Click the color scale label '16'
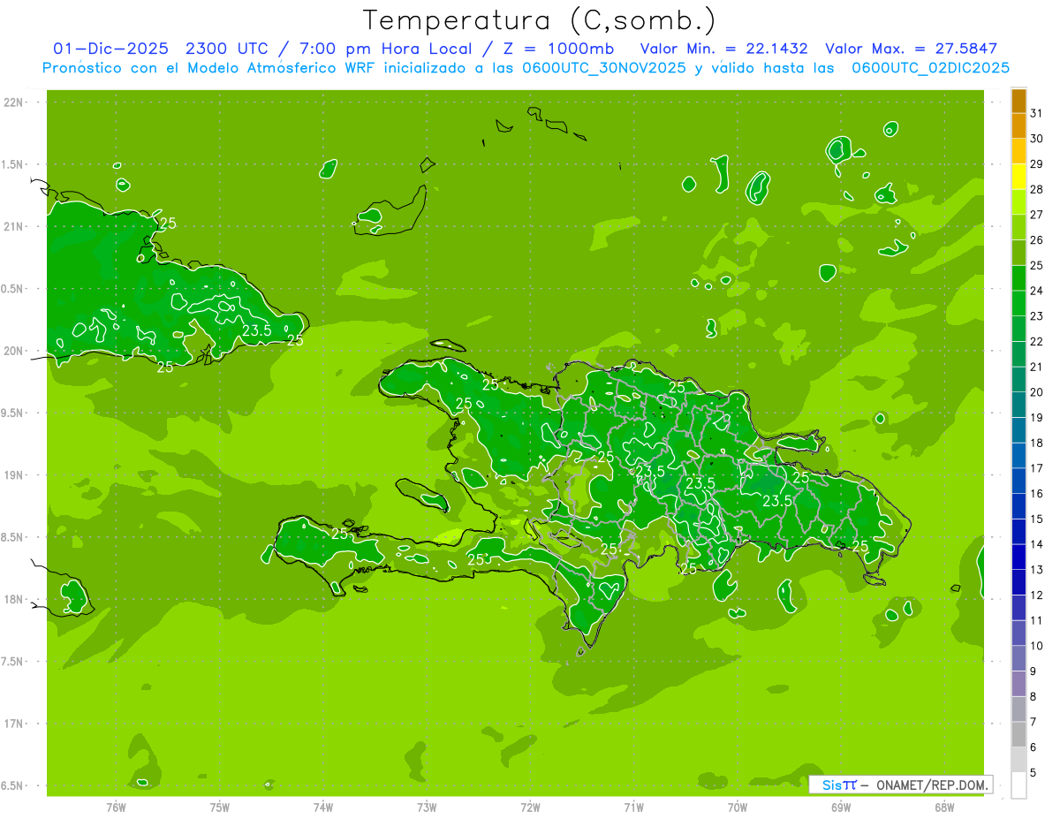The width and height of the screenshot is (1060, 819). point(1037,494)
